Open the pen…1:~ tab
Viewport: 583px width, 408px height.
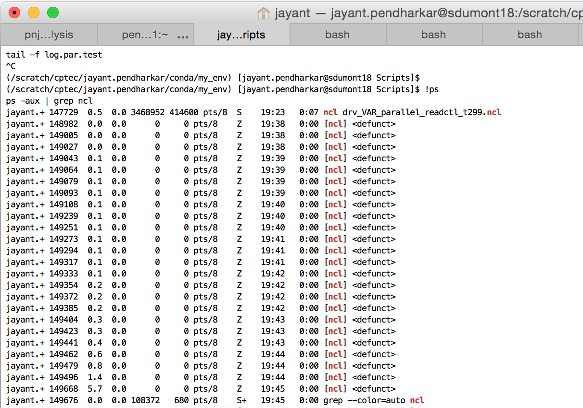point(138,35)
